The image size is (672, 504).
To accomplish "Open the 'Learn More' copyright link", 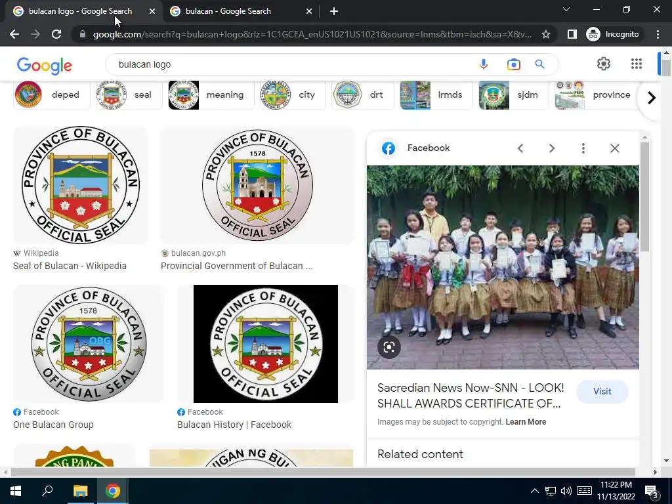I will click(526, 422).
